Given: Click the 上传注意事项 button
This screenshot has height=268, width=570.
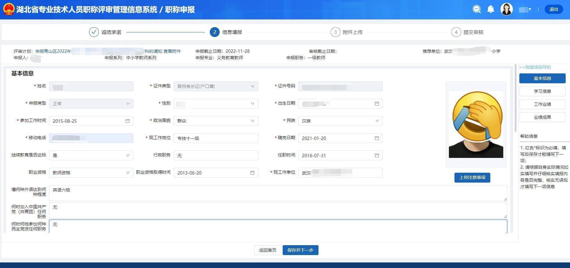Looking at the screenshot, I should point(472,177).
